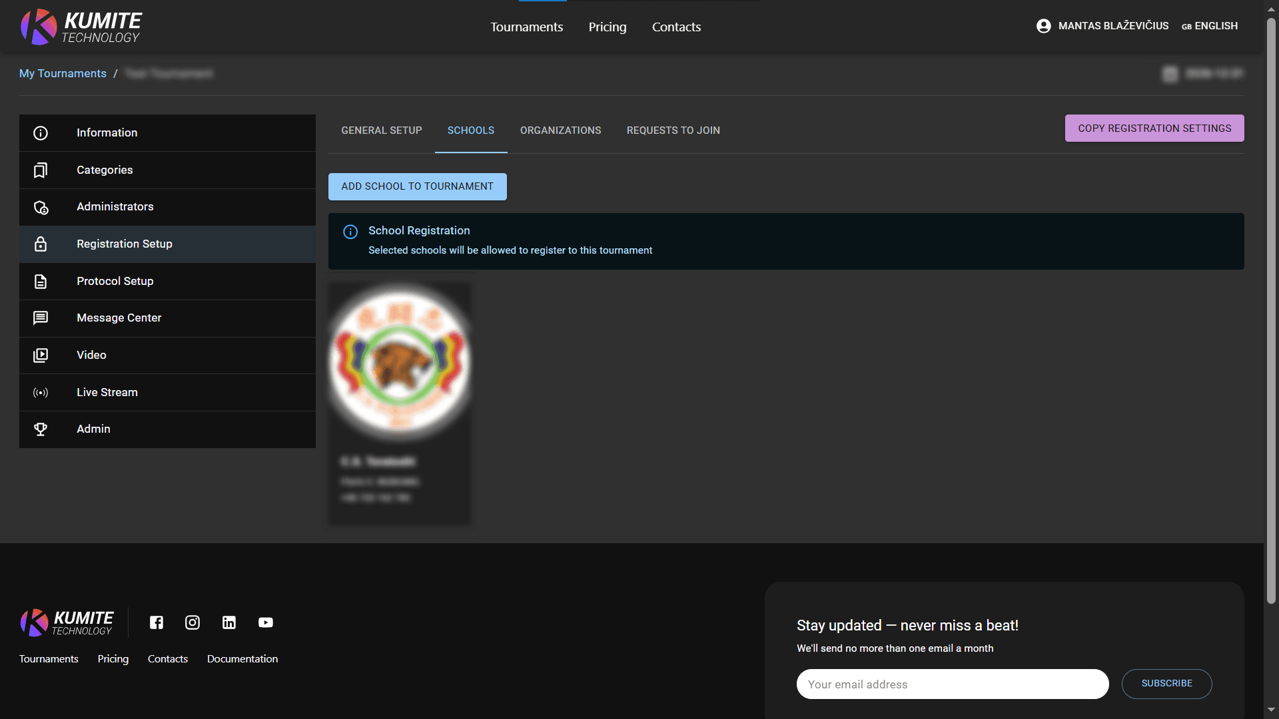Click Add School to Tournament button
Screen dimensions: 1279x719
pos(417,186)
